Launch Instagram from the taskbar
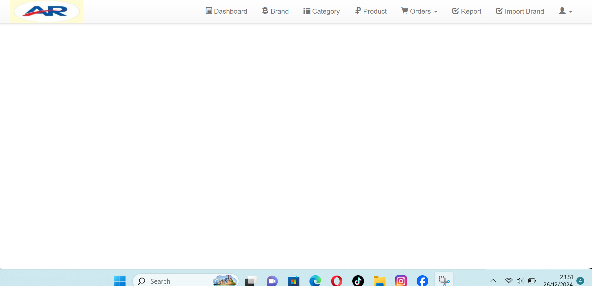The image size is (592, 286). 401,281
